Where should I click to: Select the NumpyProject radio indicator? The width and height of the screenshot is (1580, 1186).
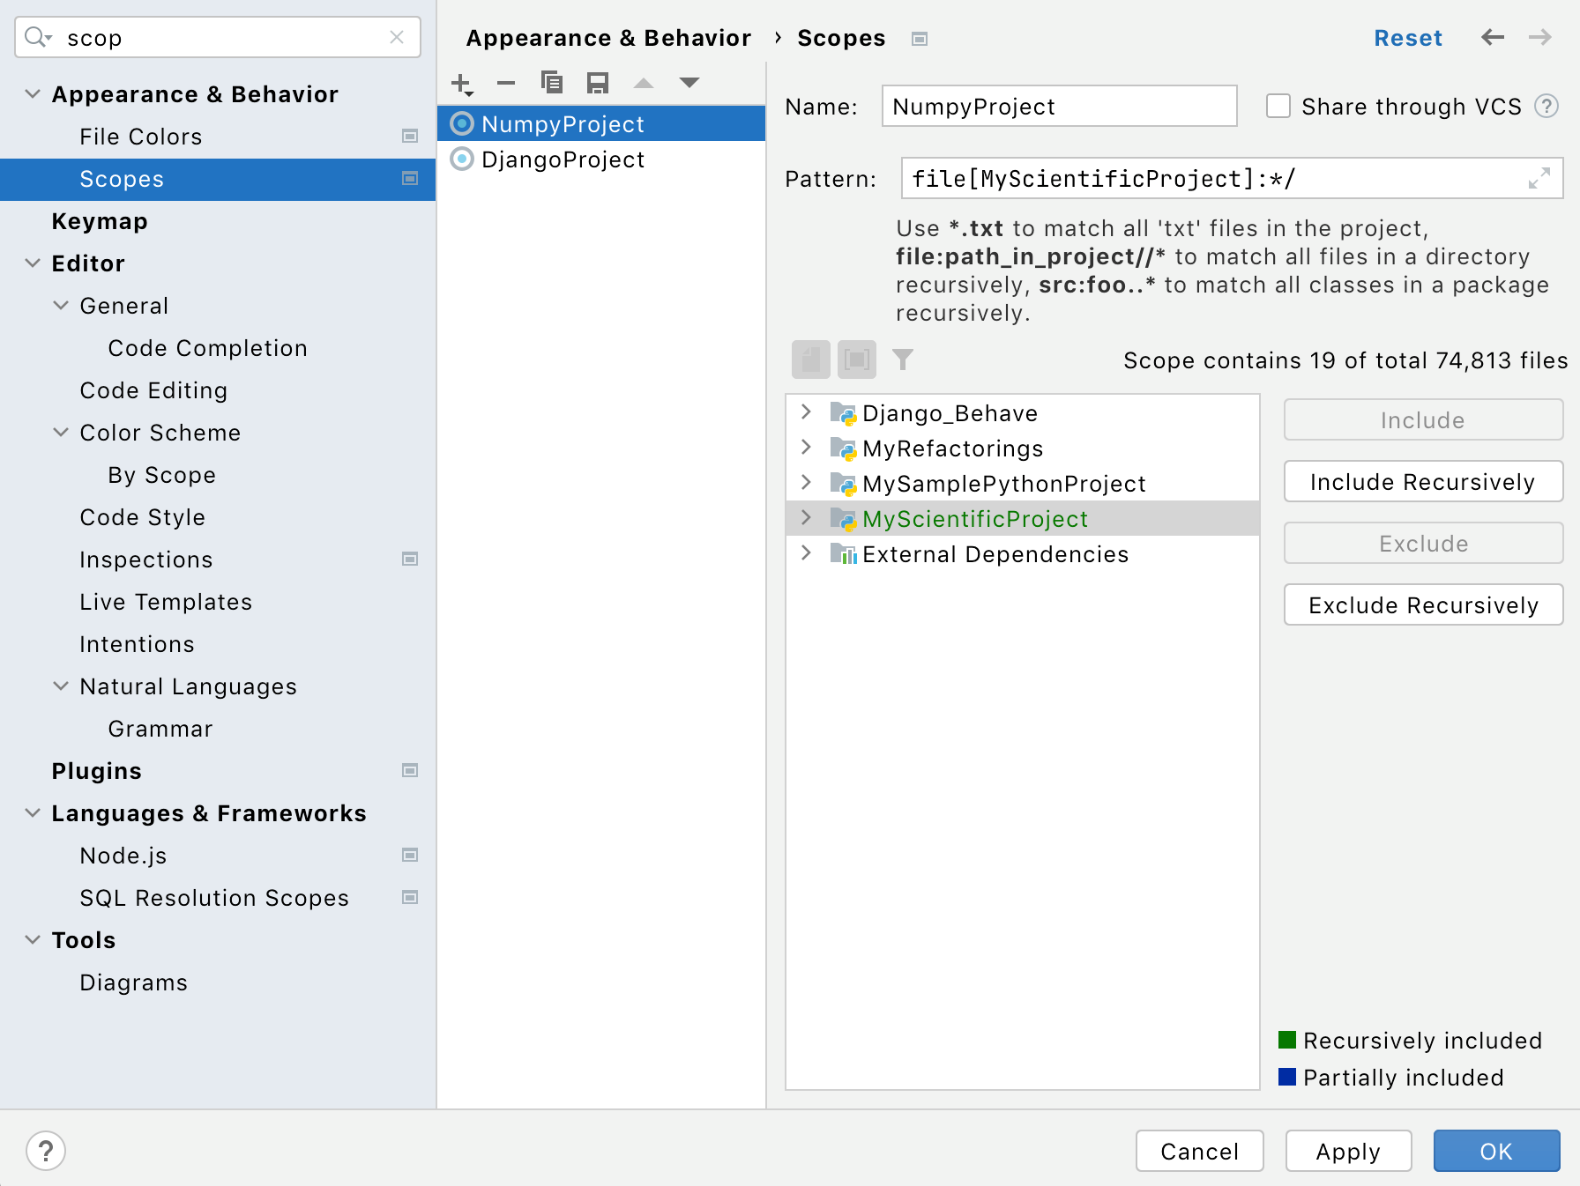pyautogui.click(x=462, y=123)
